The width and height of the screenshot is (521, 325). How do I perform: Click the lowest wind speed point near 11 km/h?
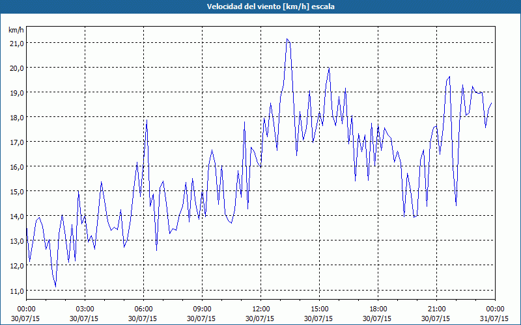pyautogui.click(x=55, y=287)
